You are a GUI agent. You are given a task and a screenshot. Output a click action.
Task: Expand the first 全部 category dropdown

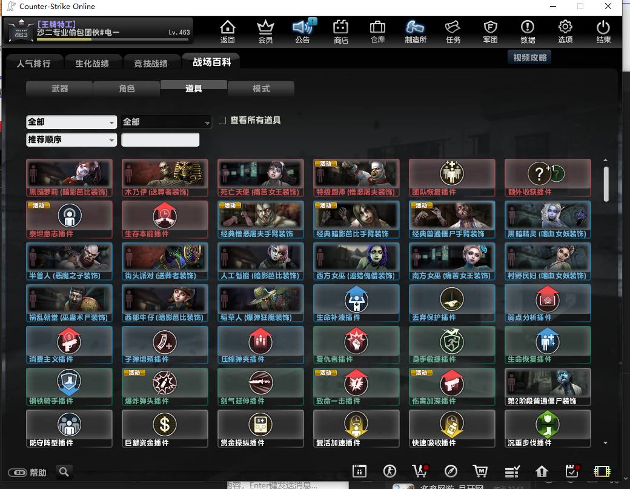(x=71, y=122)
